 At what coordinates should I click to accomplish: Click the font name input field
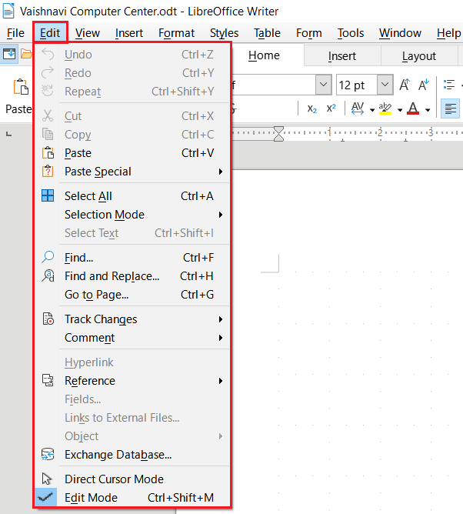pyautogui.click(x=274, y=85)
